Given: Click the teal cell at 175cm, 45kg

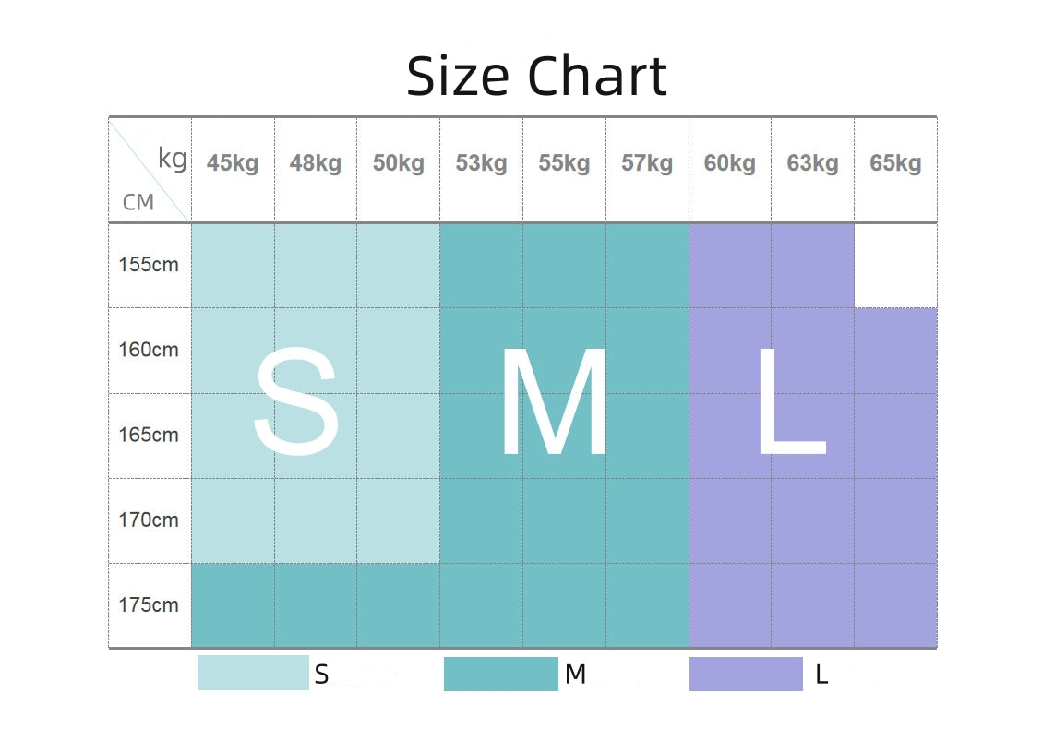Looking at the screenshot, I should tap(233, 605).
